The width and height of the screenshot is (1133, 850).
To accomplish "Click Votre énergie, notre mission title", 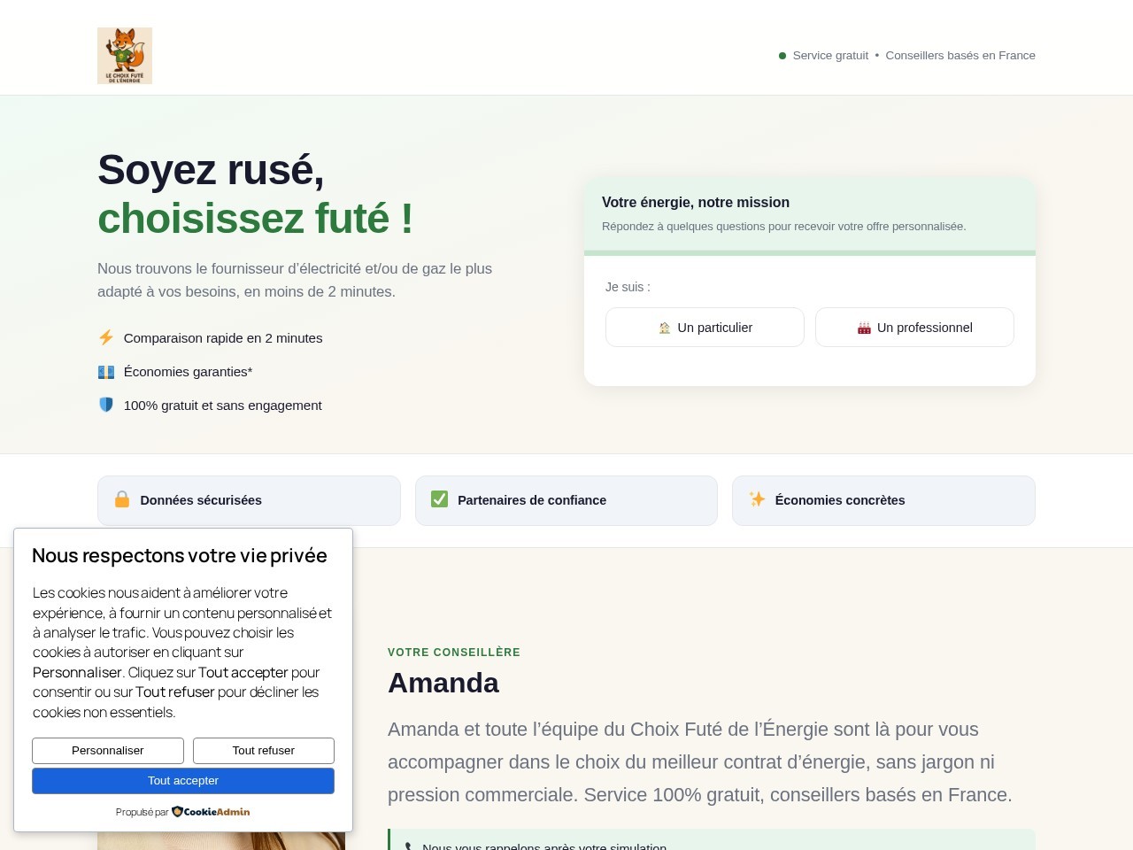I will (x=696, y=203).
